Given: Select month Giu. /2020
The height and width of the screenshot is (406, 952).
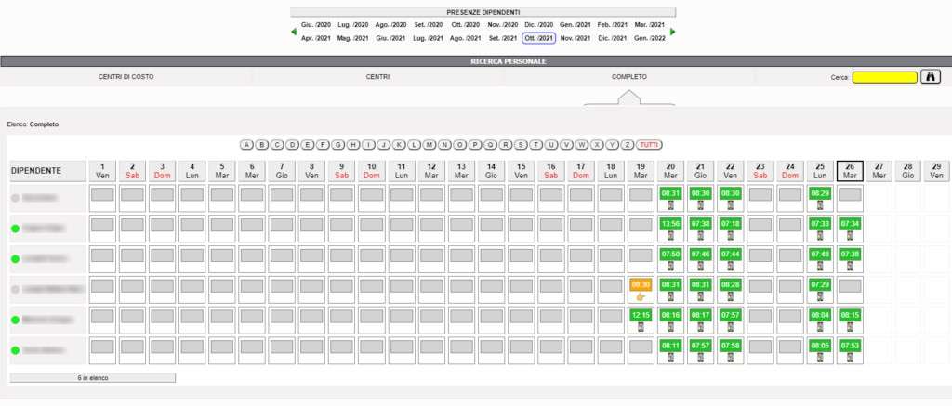Looking at the screenshot, I should click(316, 25).
